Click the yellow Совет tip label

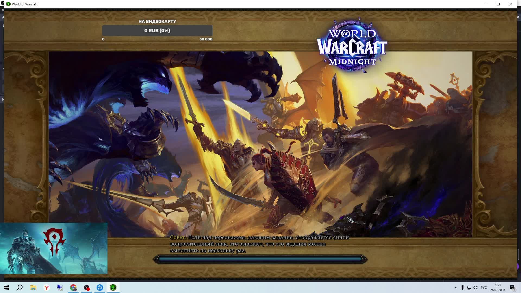[x=178, y=237]
